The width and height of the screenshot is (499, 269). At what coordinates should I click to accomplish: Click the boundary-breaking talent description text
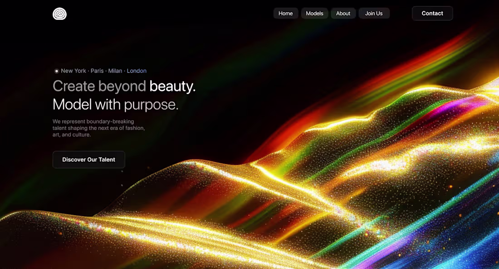[x=98, y=128]
